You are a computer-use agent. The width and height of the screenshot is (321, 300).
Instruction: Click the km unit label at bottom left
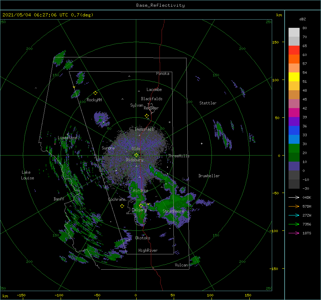pyautogui.click(x=5, y=296)
